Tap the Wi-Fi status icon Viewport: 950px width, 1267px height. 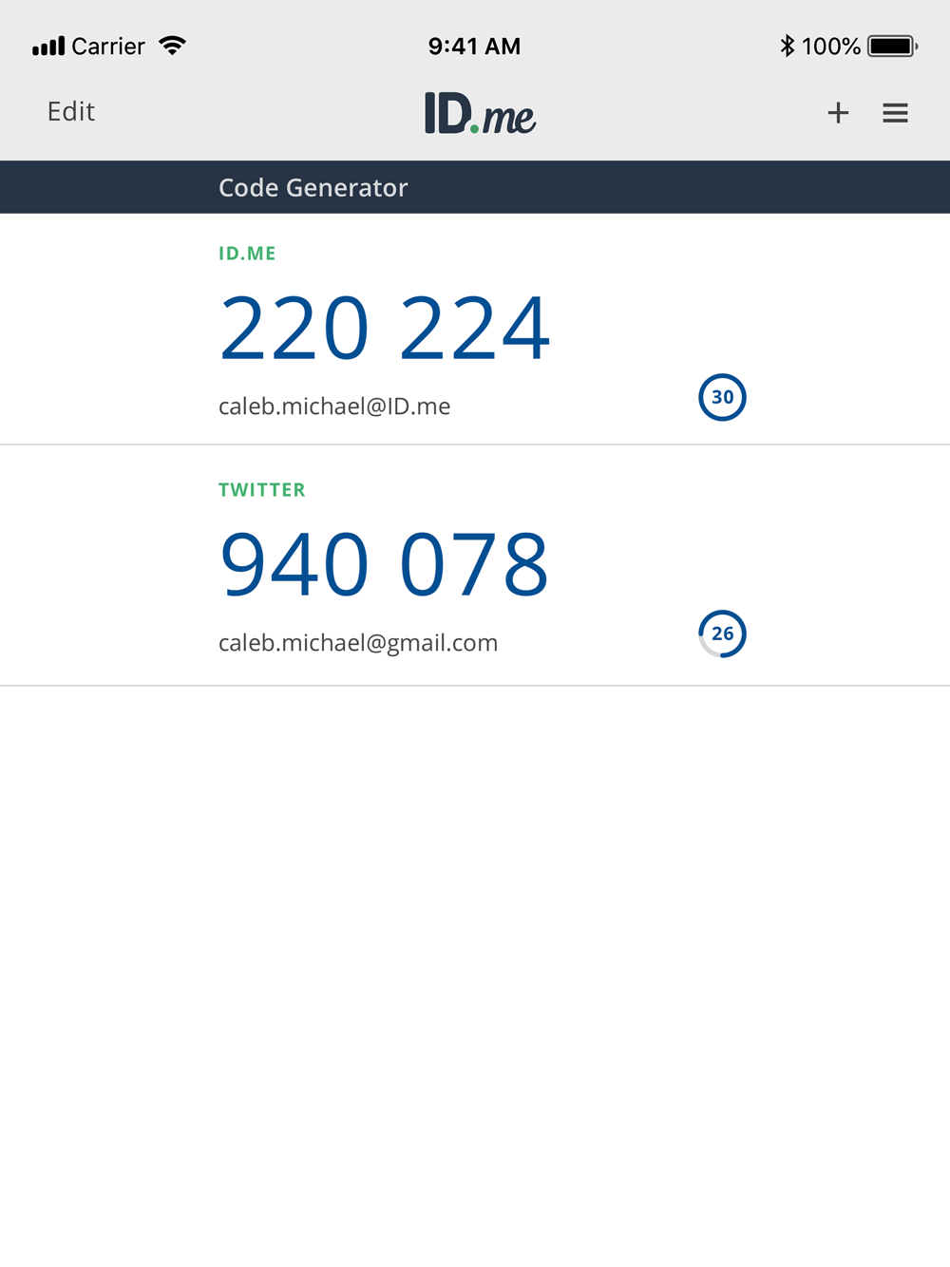click(x=172, y=46)
